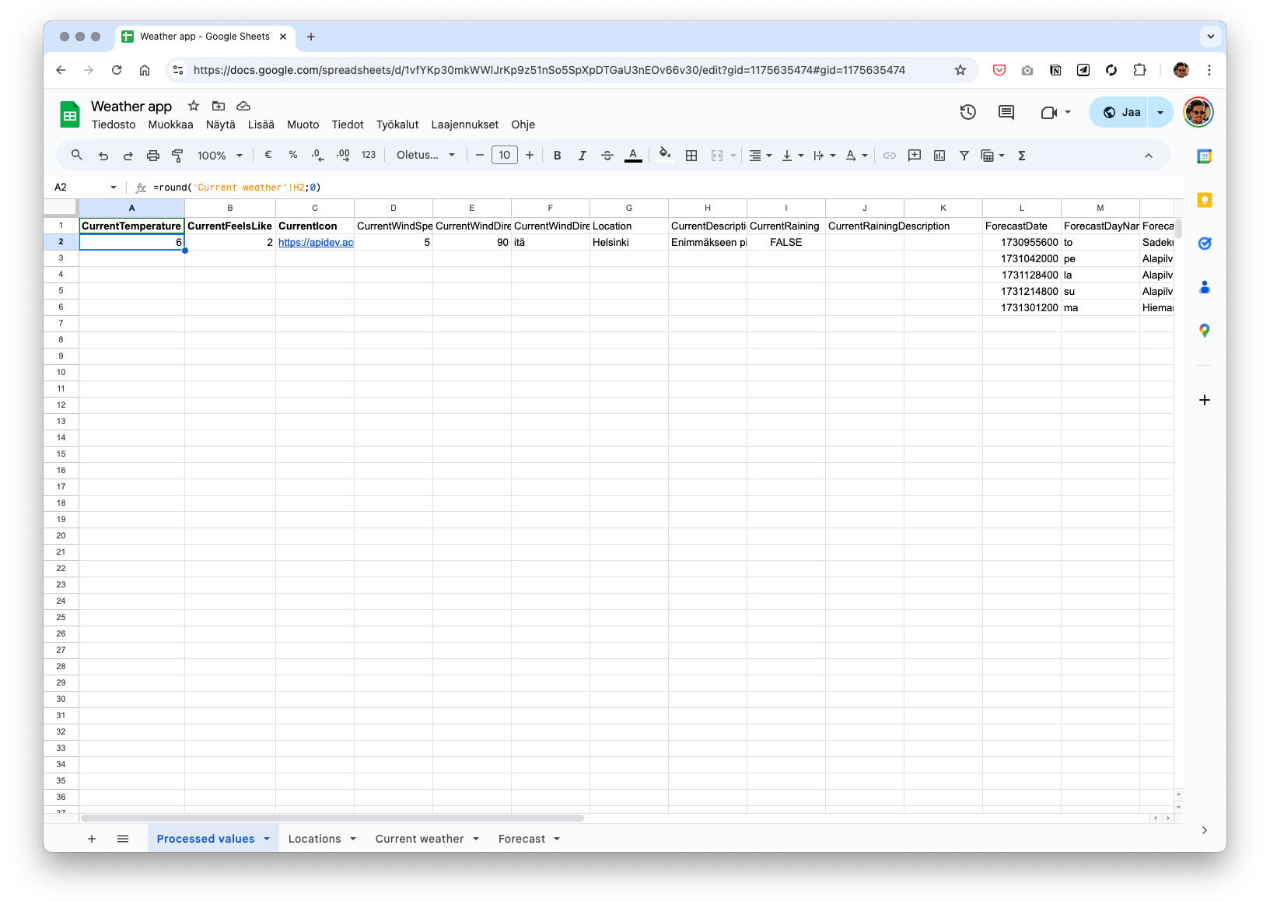1270x901 pixels.
Task: Open the Laajennukset menu
Action: tap(464, 124)
